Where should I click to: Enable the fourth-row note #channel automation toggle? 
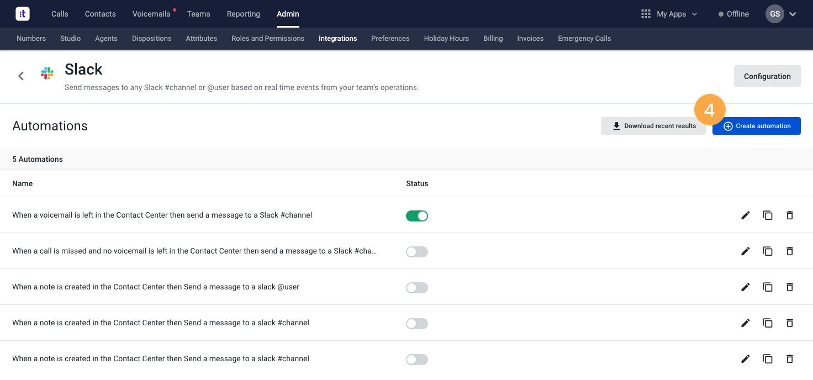pos(417,324)
